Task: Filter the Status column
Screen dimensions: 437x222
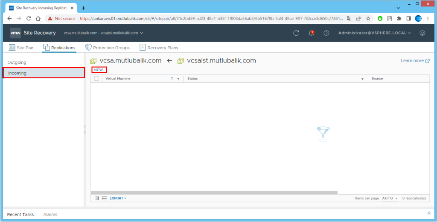Action: click(x=362, y=79)
